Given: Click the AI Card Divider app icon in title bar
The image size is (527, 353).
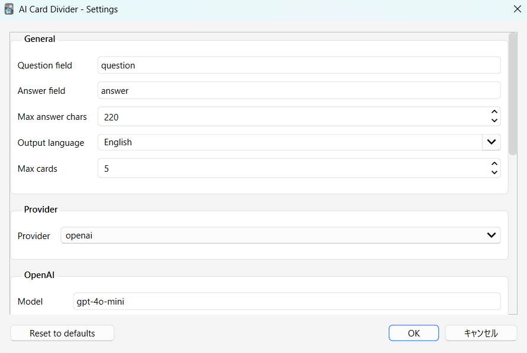Looking at the screenshot, I should [9, 9].
